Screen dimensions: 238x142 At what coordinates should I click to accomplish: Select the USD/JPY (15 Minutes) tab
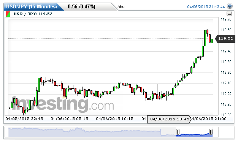32,7
